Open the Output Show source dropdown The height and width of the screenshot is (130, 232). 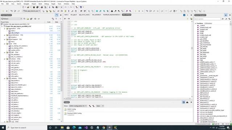(78, 106)
